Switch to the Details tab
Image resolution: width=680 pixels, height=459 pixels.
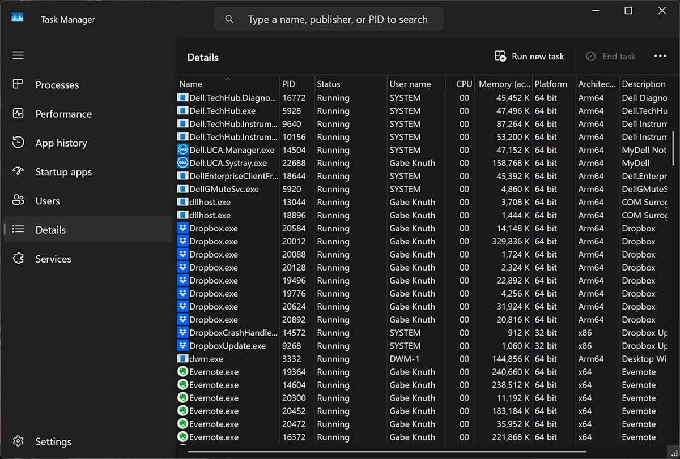[x=50, y=230]
